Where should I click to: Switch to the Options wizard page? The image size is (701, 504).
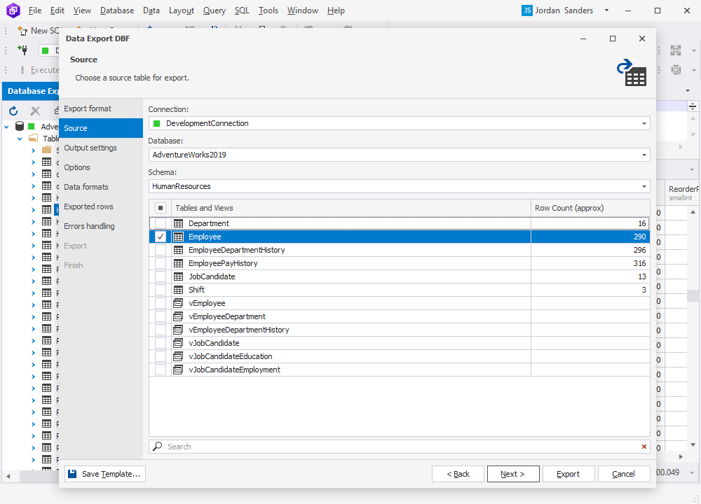(x=78, y=167)
